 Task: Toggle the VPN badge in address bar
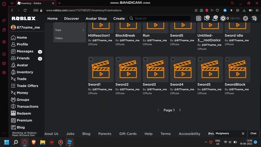(x=35, y=10)
